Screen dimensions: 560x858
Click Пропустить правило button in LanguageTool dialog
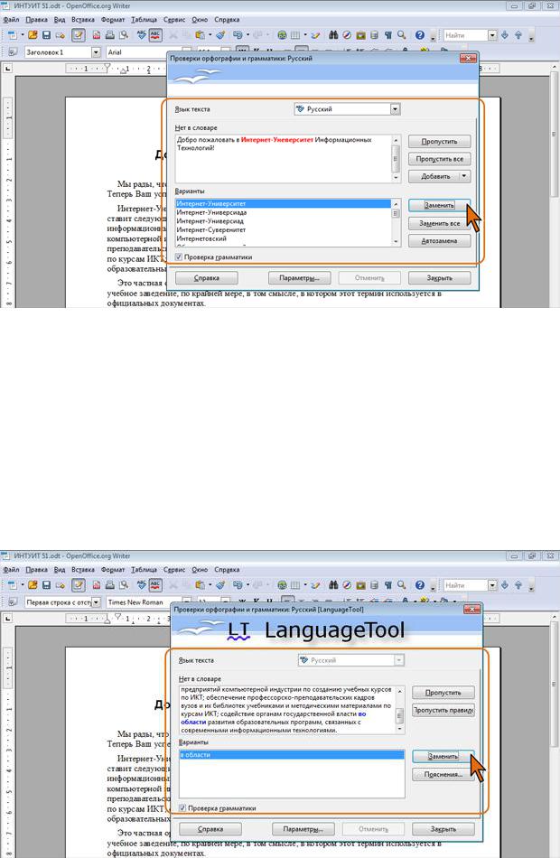pyautogui.click(x=443, y=710)
